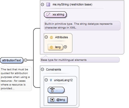Select the attributionText element
The height and width of the screenshot is (108, 129).
click(x=12, y=60)
